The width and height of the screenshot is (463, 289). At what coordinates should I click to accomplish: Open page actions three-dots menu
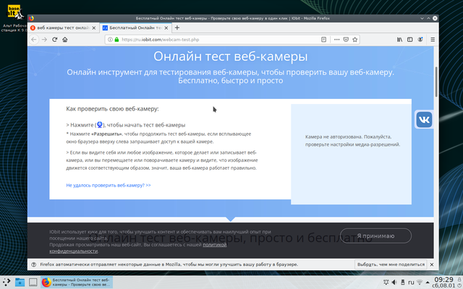click(x=336, y=40)
